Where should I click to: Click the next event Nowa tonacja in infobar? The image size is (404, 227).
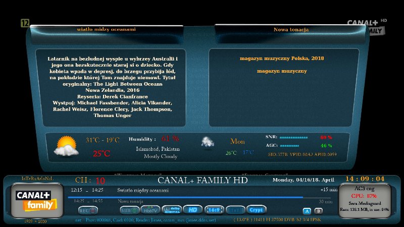click(130, 201)
